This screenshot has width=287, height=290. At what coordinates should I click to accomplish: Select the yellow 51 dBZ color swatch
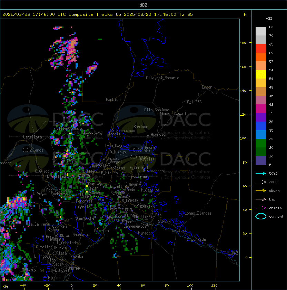261,74
